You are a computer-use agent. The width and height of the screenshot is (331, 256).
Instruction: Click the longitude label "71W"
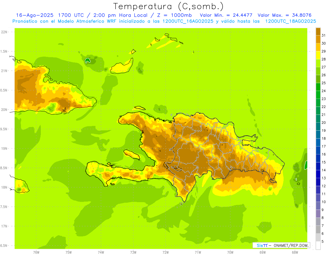(198, 252)
